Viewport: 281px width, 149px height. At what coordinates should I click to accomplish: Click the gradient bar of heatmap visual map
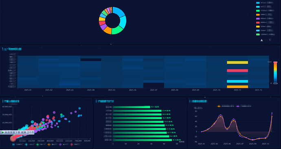275,73
